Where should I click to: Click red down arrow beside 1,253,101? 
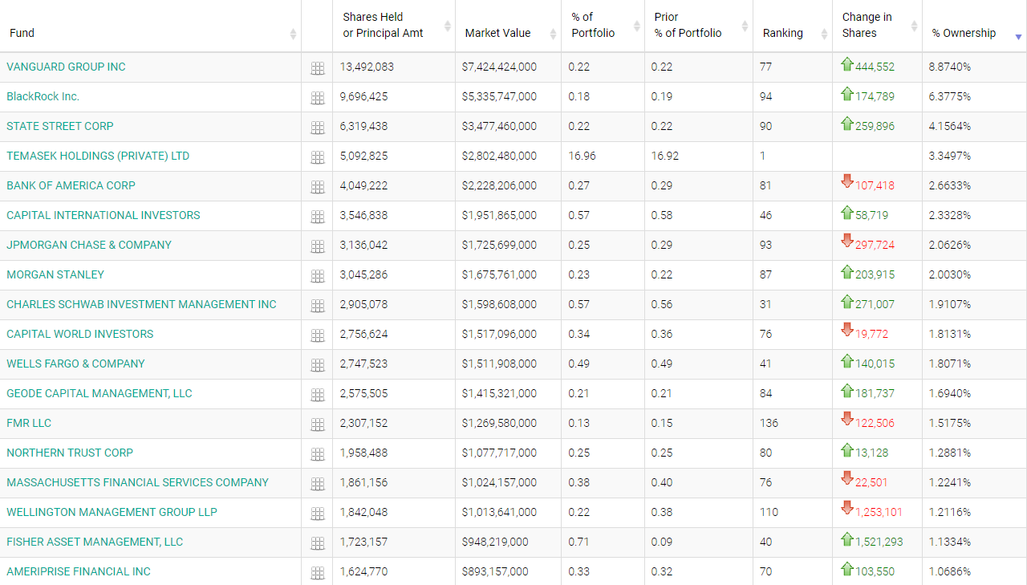[x=847, y=508]
